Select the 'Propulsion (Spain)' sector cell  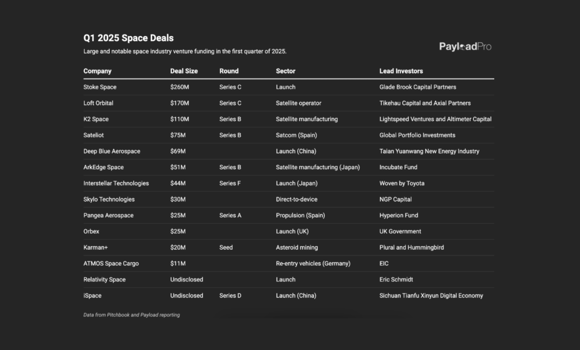click(300, 215)
